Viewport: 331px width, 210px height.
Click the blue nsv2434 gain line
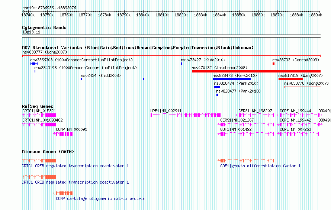(x=113, y=79)
